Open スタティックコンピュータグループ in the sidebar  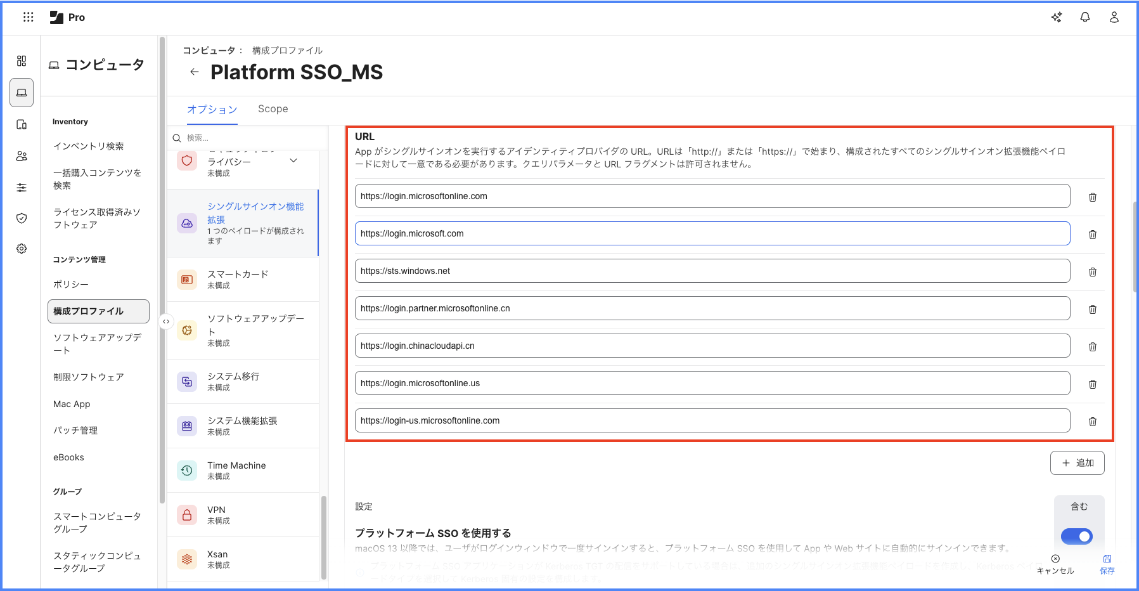coord(97,562)
